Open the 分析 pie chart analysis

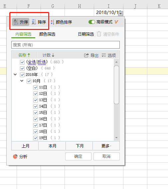pos(15,156)
